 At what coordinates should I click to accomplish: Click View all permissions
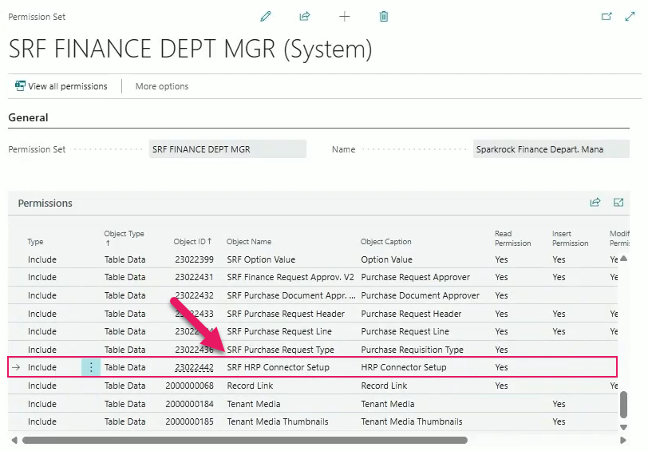[61, 86]
